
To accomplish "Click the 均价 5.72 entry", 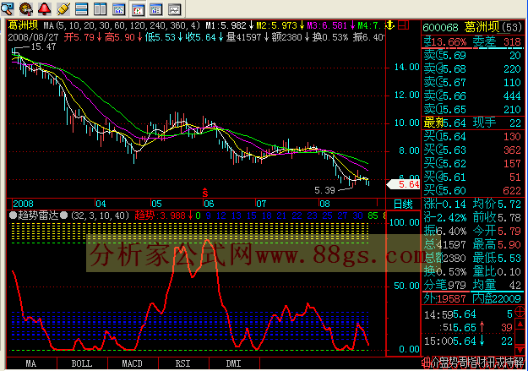I will click(x=498, y=204).
